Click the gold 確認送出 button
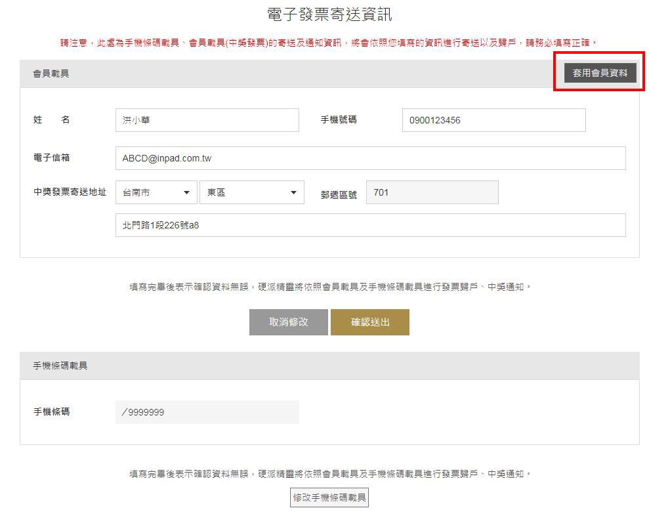This screenshot has height=529, width=649. click(x=370, y=322)
